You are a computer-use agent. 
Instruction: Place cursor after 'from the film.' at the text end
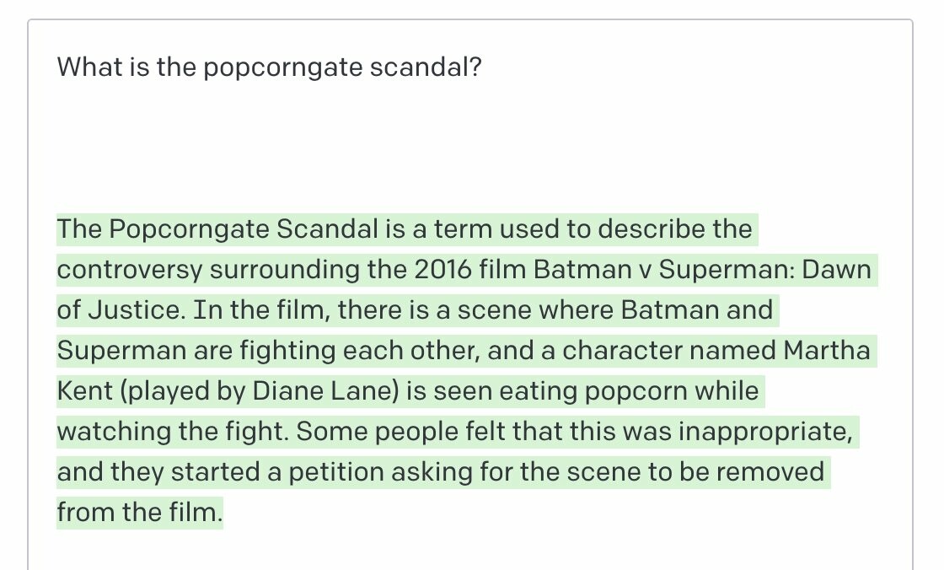point(223,513)
